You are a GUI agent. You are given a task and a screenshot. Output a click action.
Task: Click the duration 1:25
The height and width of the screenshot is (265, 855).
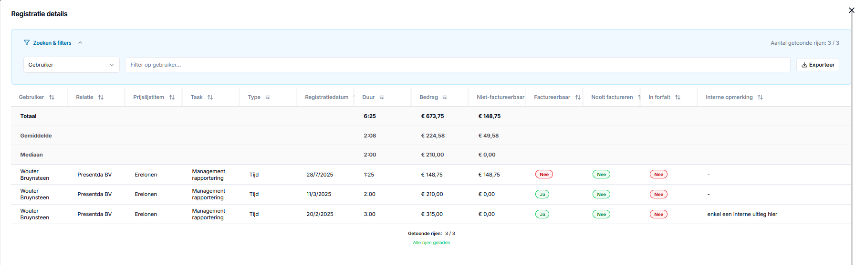pos(369,175)
